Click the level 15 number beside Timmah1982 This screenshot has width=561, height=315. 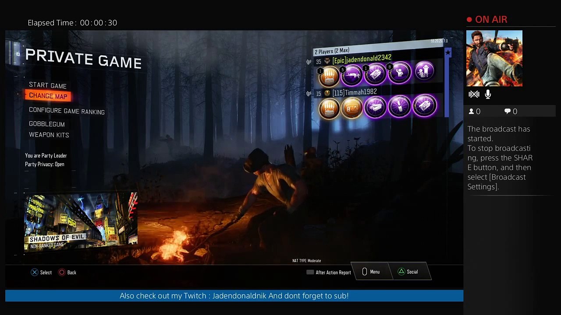coord(319,94)
